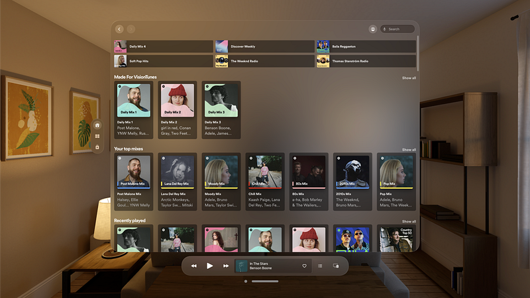Viewport: 530px width, 298px height.
Task: Open the Daily Mix 3 card
Action: [221, 110]
